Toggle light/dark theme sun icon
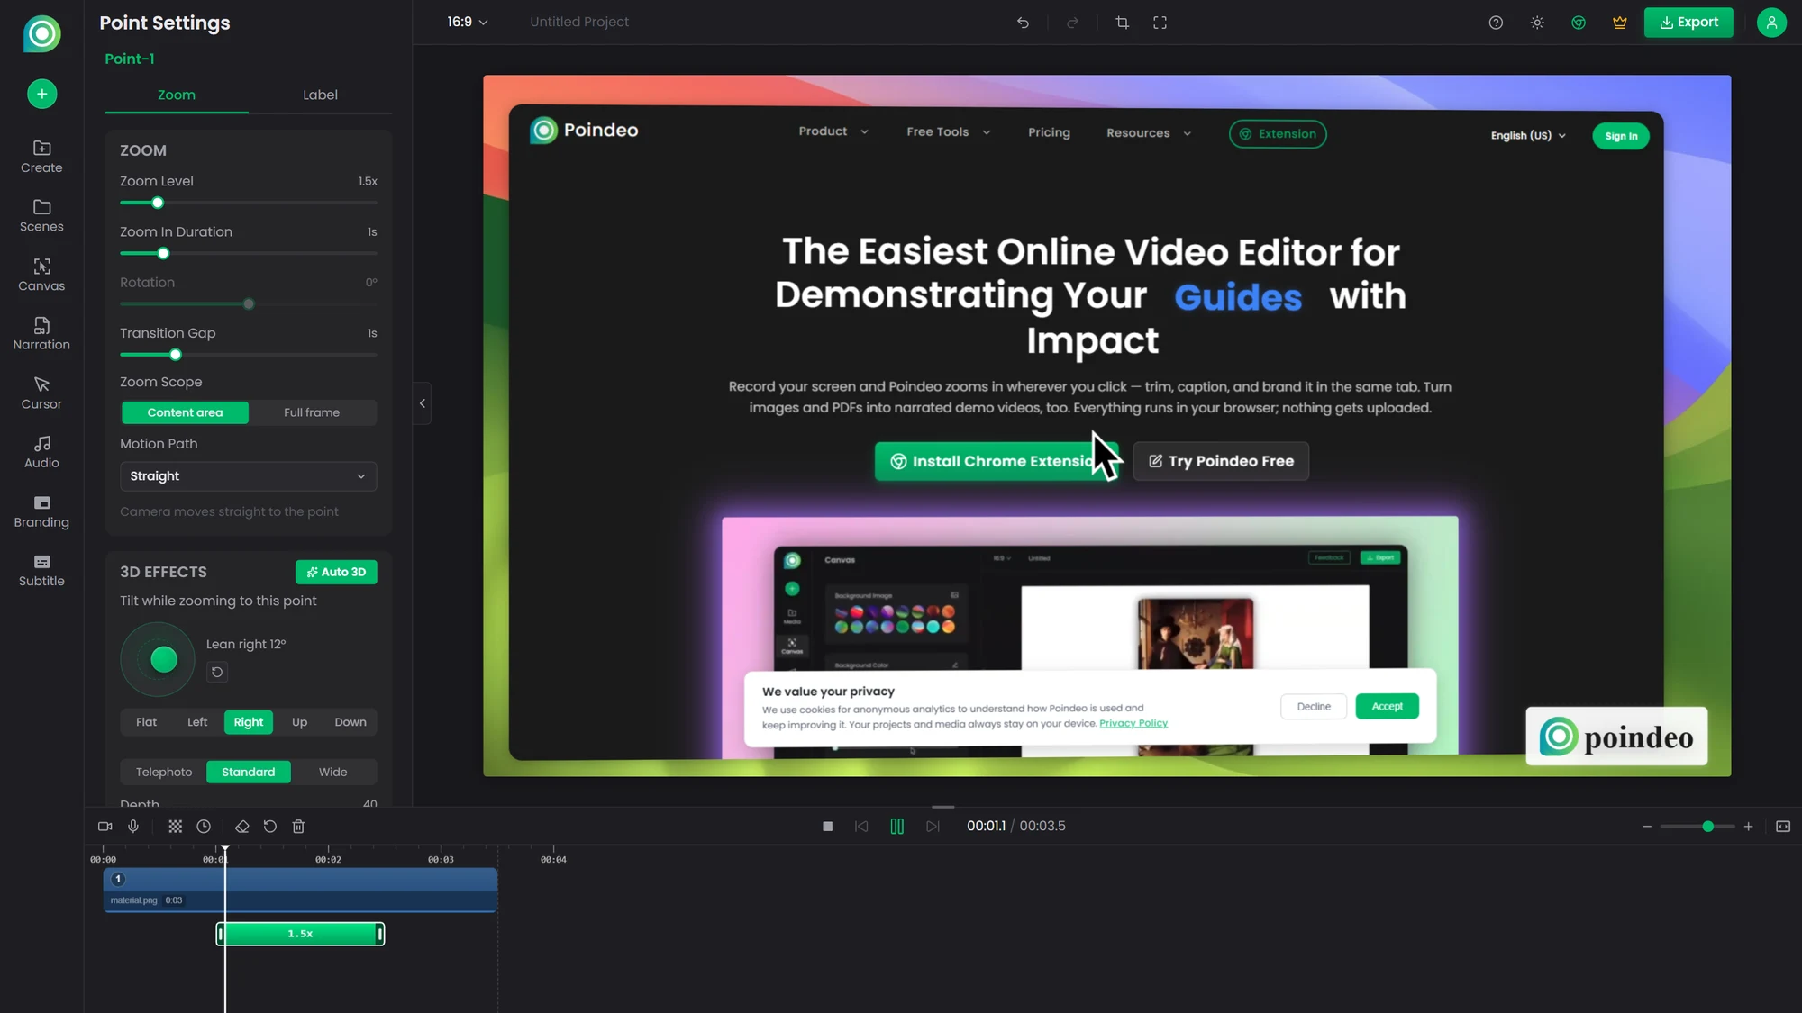This screenshot has width=1802, height=1013. pyautogui.click(x=1537, y=23)
